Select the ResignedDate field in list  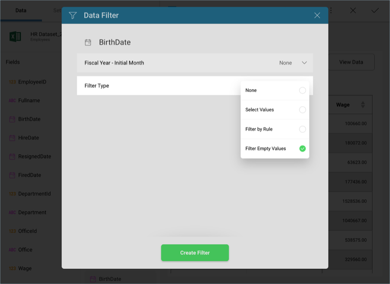point(35,157)
